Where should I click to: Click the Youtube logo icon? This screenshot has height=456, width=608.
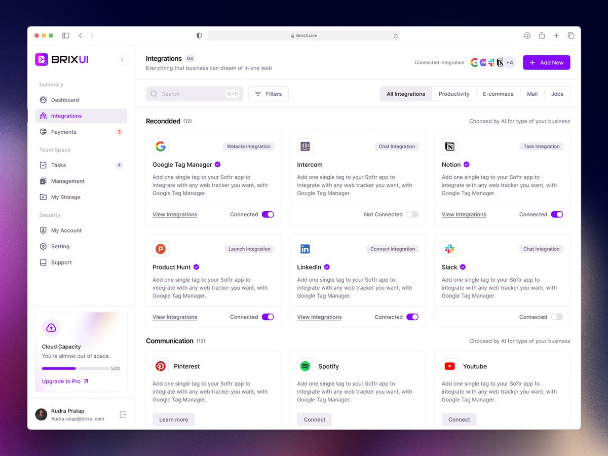[x=449, y=366]
